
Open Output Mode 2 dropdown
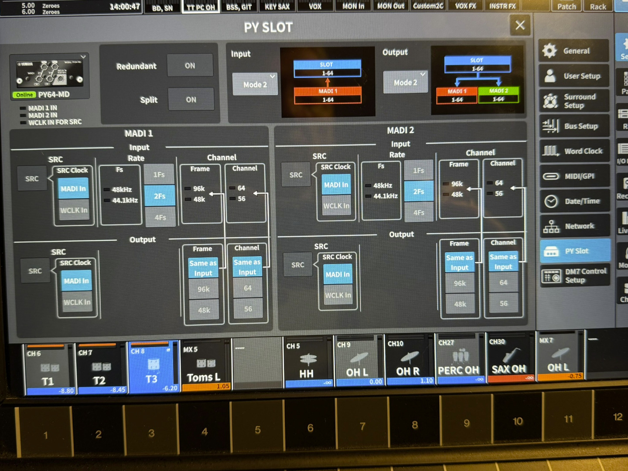405,82
